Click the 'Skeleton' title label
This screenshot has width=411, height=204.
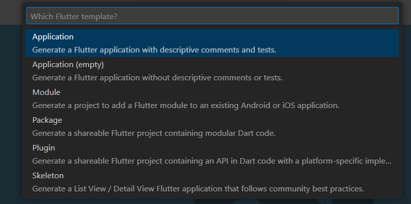pyautogui.click(x=48, y=176)
